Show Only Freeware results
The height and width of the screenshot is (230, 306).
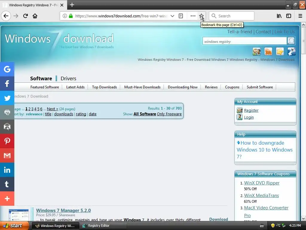(x=169, y=114)
